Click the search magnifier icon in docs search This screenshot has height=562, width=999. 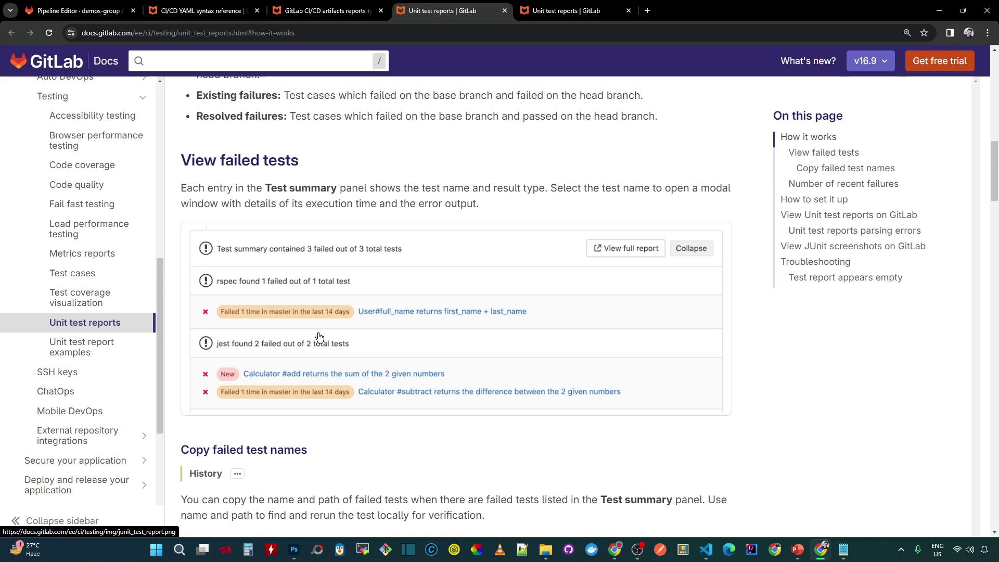pos(139,61)
